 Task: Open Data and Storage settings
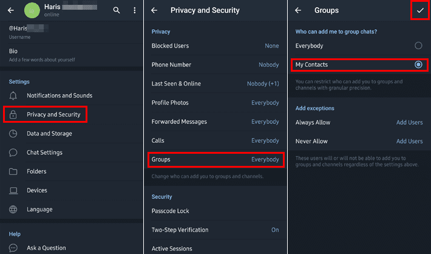tap(72, 134)
